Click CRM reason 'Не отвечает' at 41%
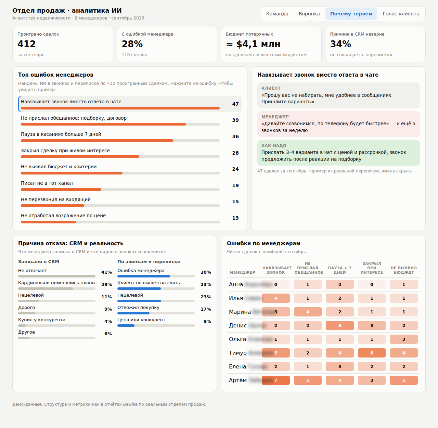Screen dimensions: 438x428 pos(65,272)
